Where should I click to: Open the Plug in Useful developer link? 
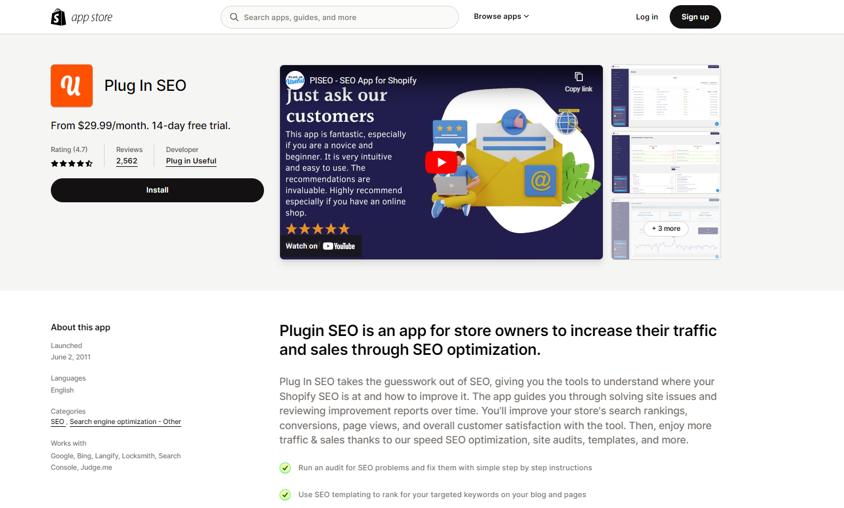pos(191,161)
